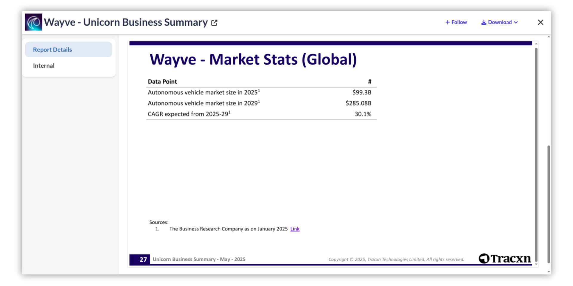Expand the chevron next to Download
The image size is (573, 286).
click(516, 22)
